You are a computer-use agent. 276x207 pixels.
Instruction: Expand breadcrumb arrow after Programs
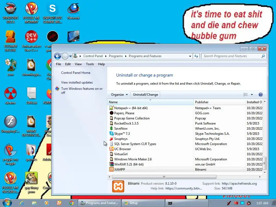coord(126,56)
